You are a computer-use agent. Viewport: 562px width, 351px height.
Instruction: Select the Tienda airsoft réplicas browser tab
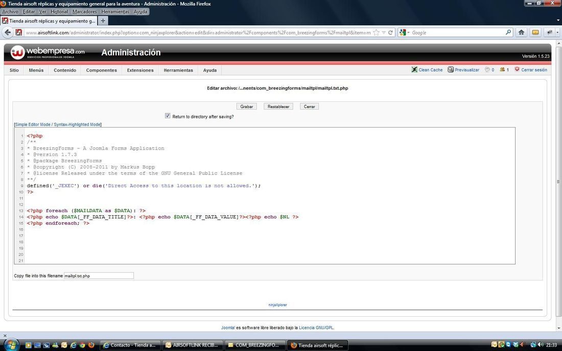[49, 21]
